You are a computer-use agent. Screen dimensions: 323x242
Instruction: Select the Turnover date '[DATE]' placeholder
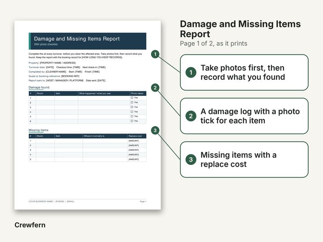[50, 67]
